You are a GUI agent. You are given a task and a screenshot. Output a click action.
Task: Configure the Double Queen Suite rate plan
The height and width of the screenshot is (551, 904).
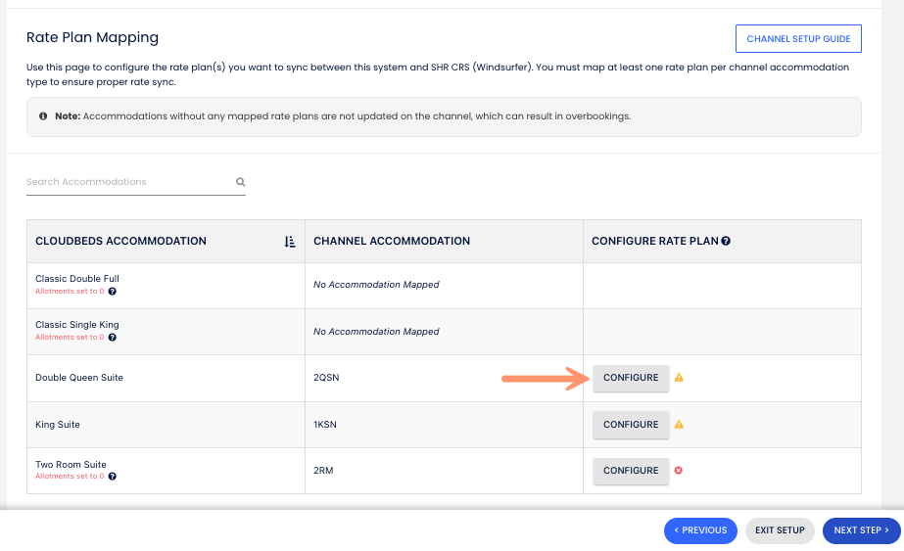[x=631, y=378]
